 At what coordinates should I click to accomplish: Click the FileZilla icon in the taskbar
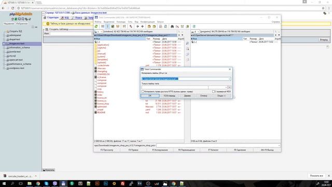point(122,183)
